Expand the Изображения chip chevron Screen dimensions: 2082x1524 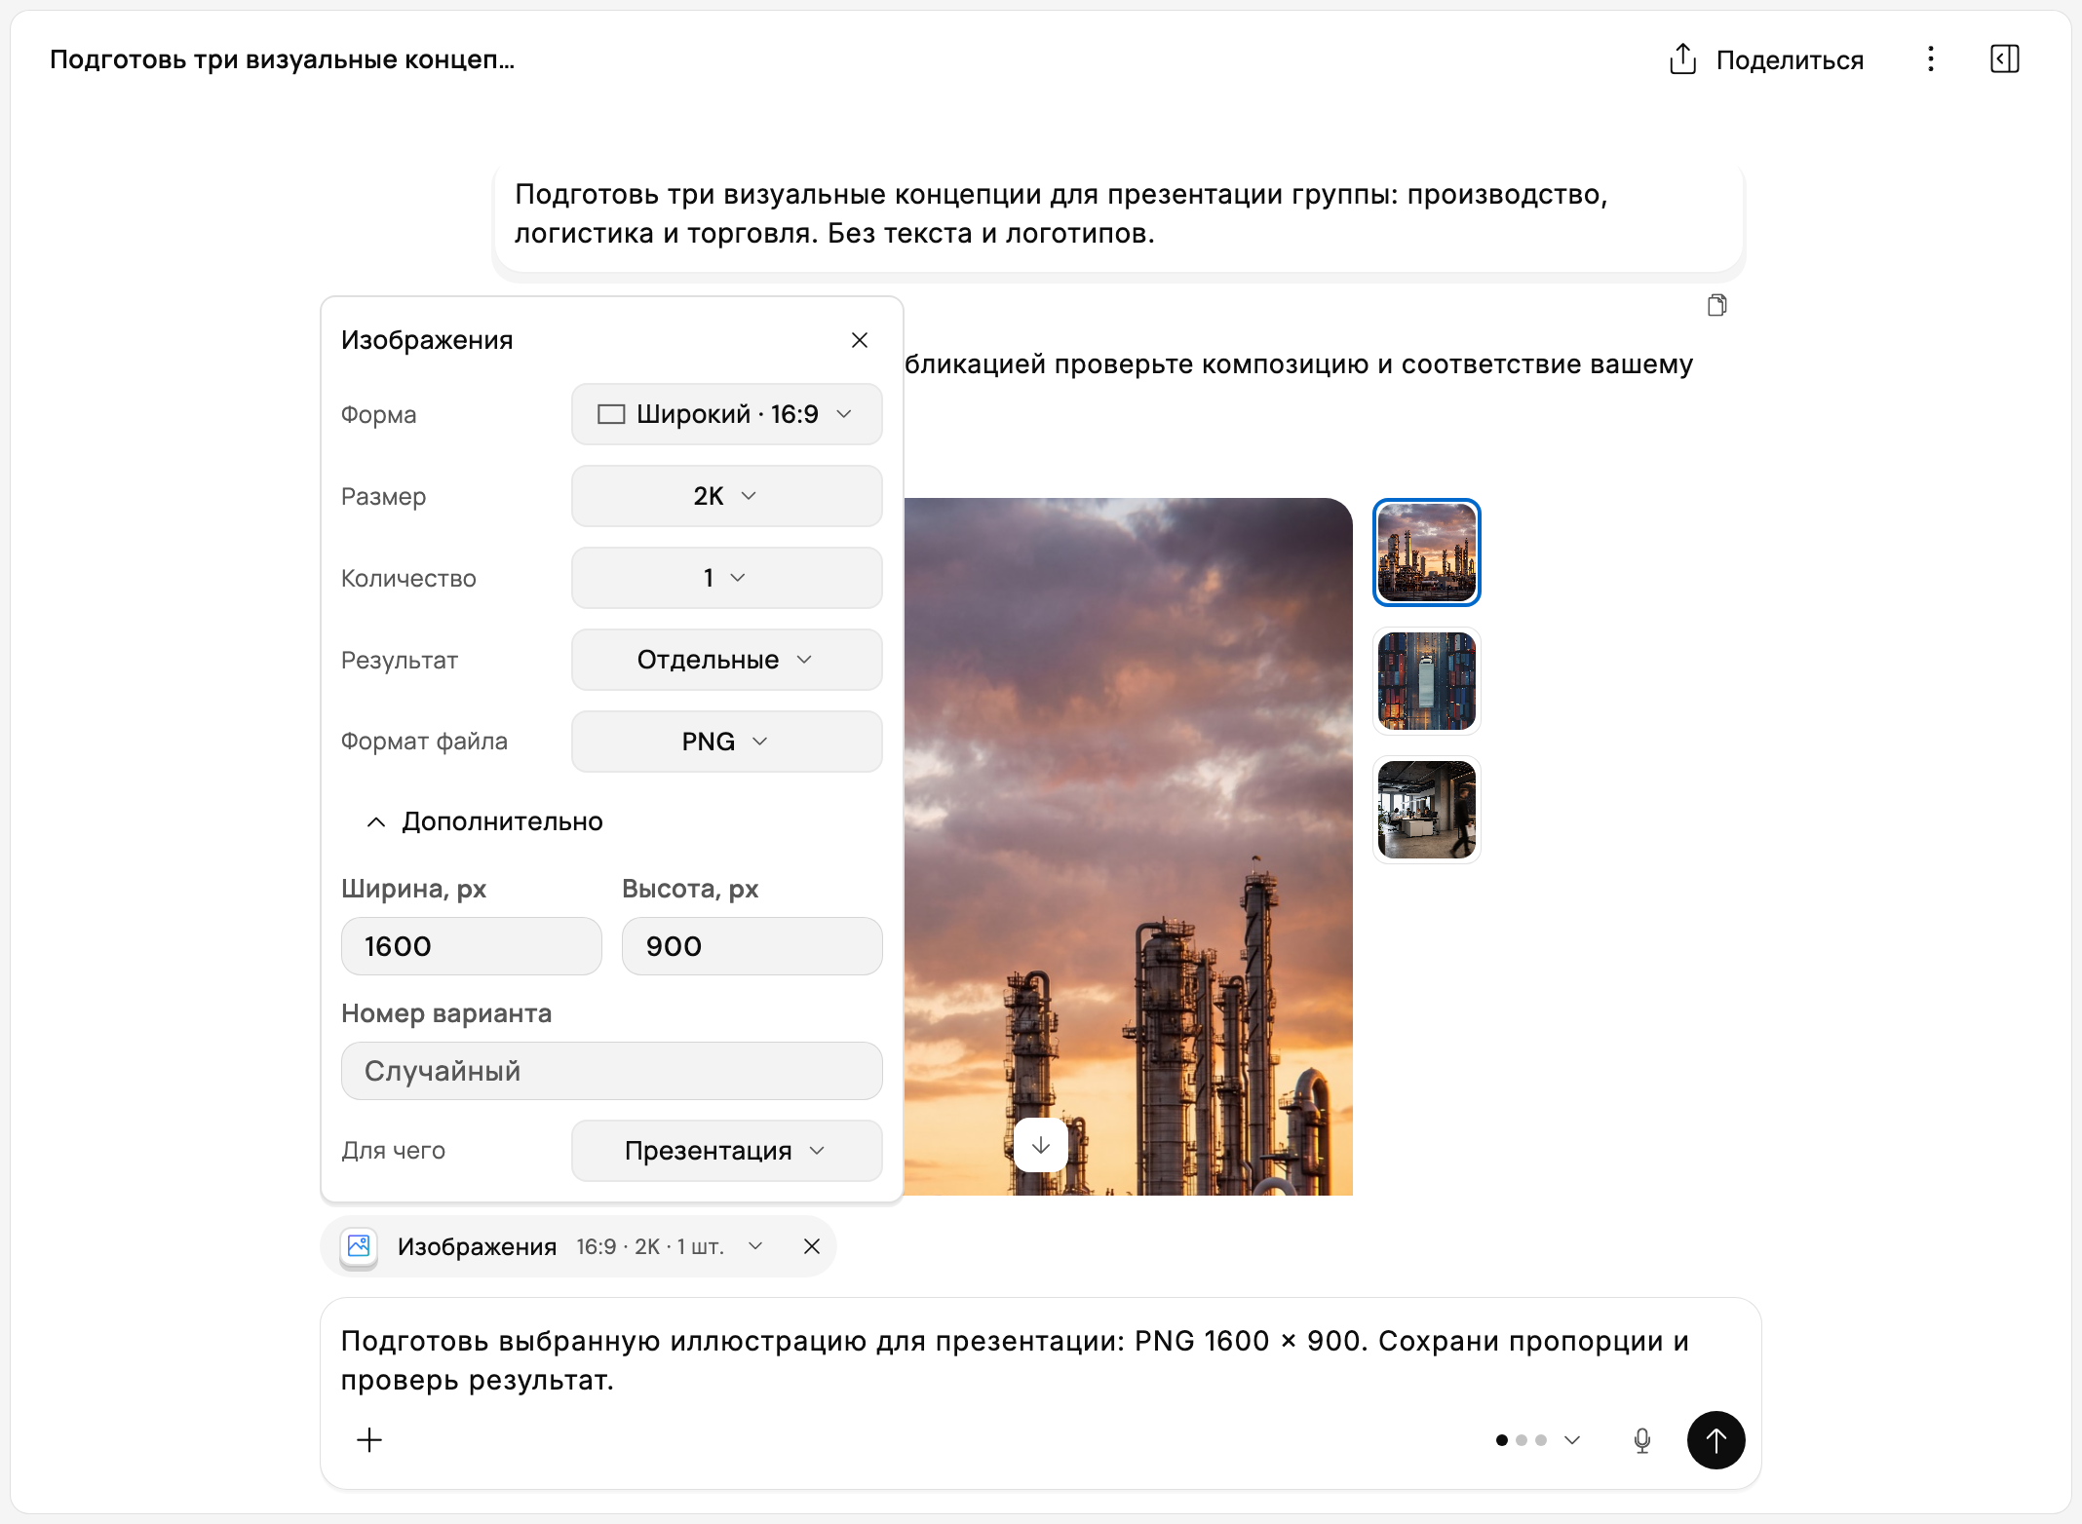tap(754, 1246)
